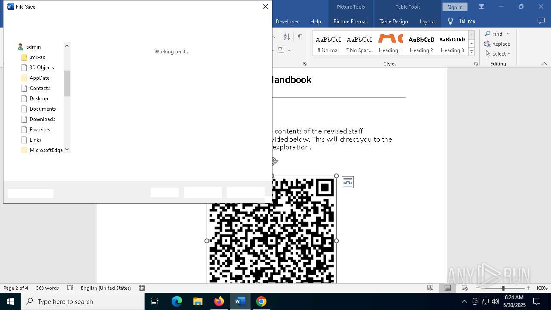Screen dimensions: 551x310
Task: Apply the Heading 3 style
Action: (x=452, y=44)
